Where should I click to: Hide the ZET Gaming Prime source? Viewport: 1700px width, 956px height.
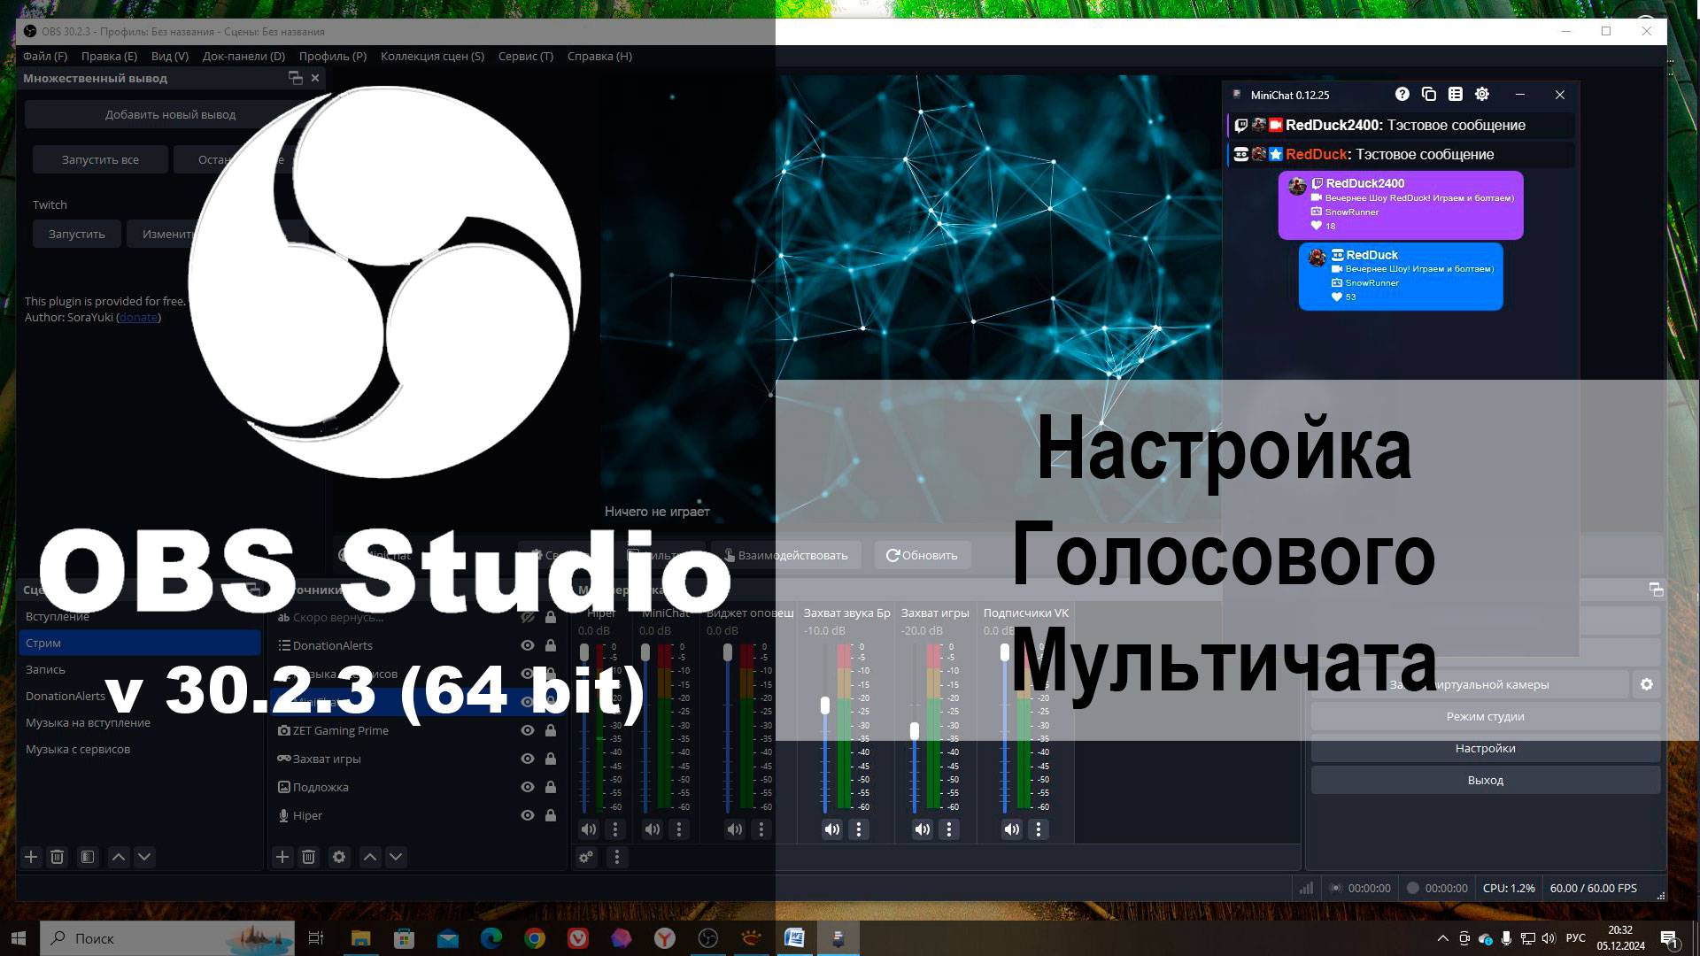point(528,730)
